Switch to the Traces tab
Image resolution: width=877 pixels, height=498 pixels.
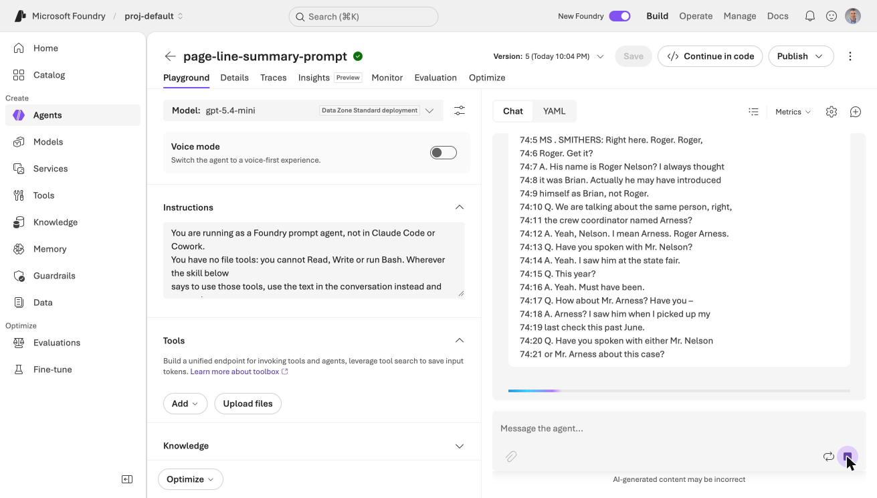pos(274,78)
